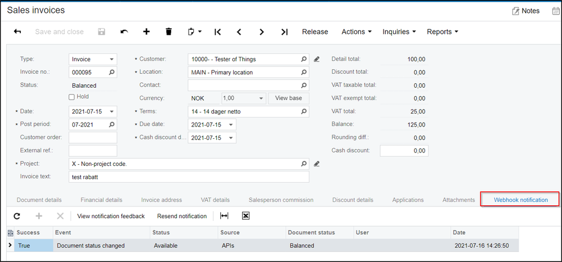Expand the Date picker dropdown
This screenshot has height=262, width=562.
point(112,111)
